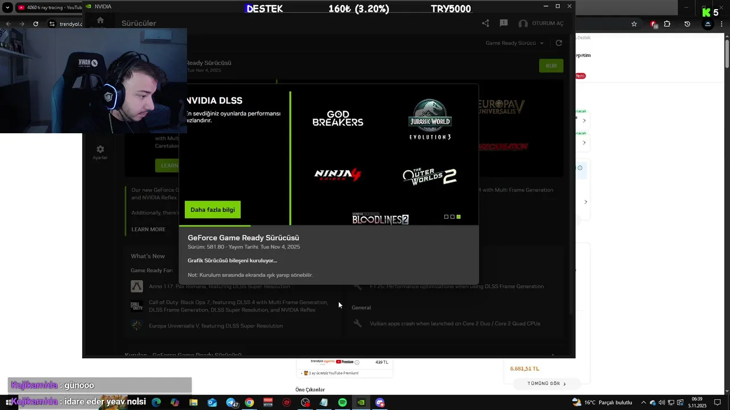
Task: Open Microsoft Edge from taskbar
Action: 156,403
